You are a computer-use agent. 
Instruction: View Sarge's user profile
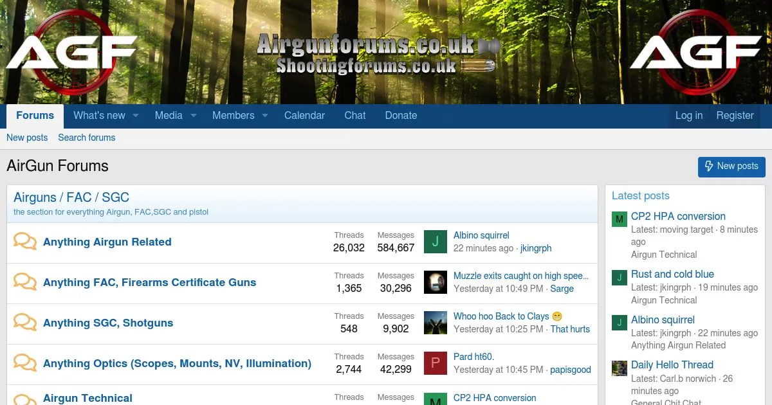562,289
